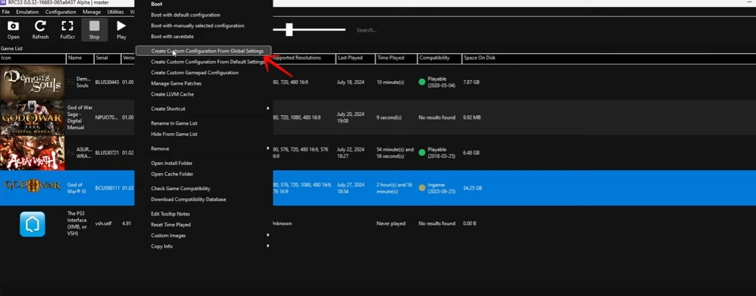The height and width of the screenshot is (296, 756).
Task: Toggle fullscreen with the FullScr icon
Action: [67, 29]
